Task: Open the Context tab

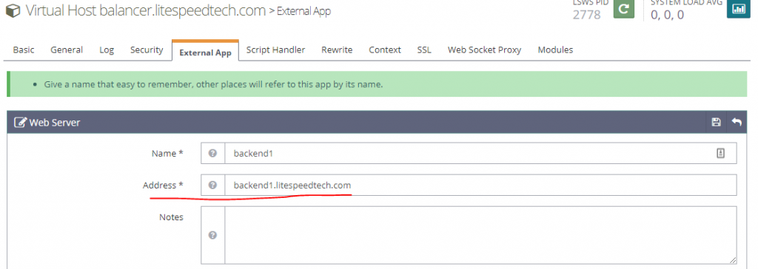Action: coord(385,50)
